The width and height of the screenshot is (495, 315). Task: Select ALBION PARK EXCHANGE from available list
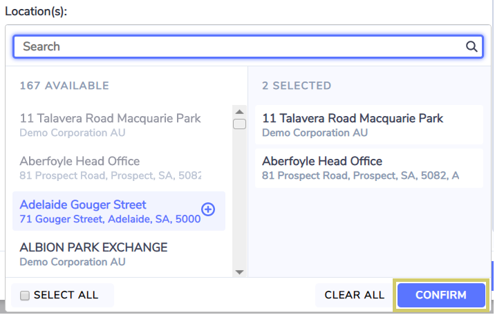tap(119, 254)
